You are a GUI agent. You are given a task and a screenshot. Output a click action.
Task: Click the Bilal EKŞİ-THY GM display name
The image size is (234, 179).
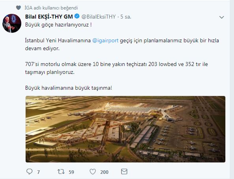click(49, 17)
